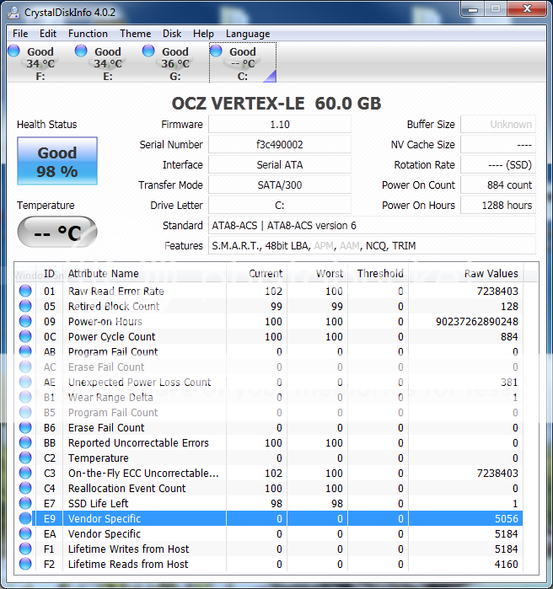Click status icon for Unexpected Power Loss Count
Image resolution: width=553 pixels, height=589 pixels.
click(x=25, y=382)
